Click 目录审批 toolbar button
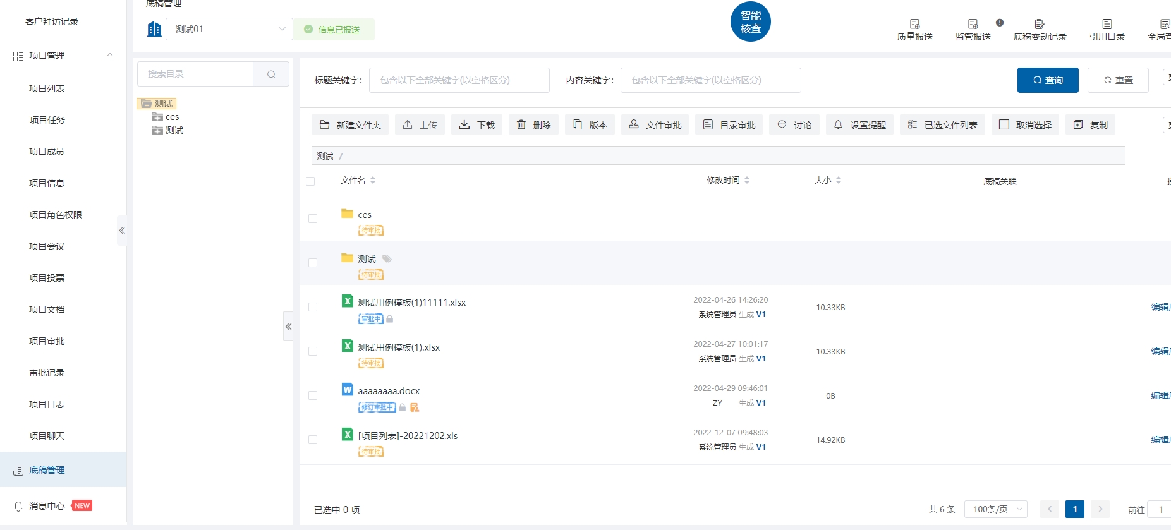 point(729,125)
